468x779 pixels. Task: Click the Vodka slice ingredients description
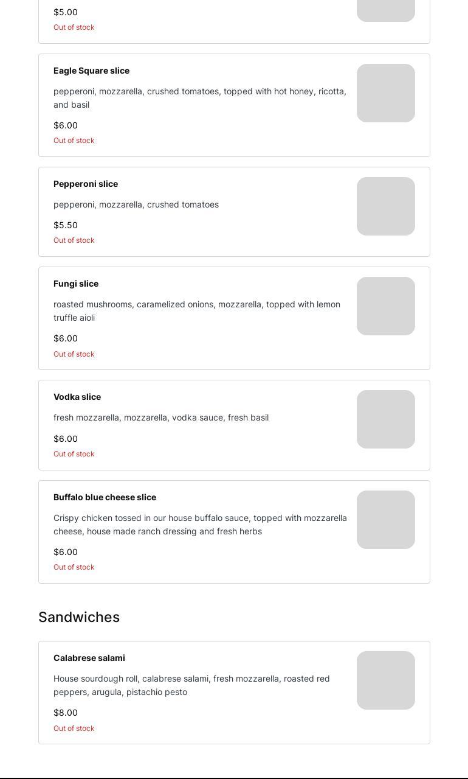click(161, 417)
